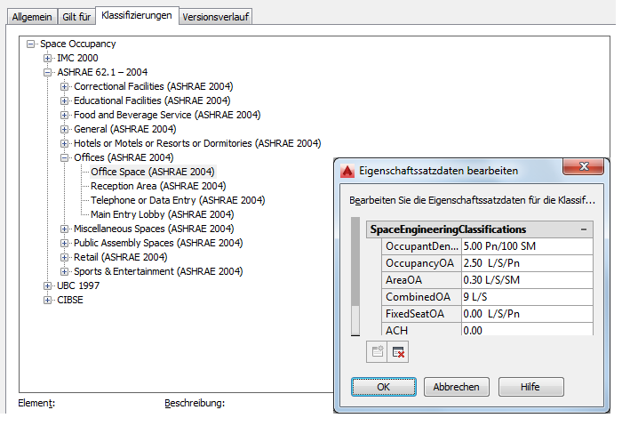
Task: Expand Sports & Entertainment (ASHRAE 2004)
Action: pyautogui.click(x=64, y=271)
